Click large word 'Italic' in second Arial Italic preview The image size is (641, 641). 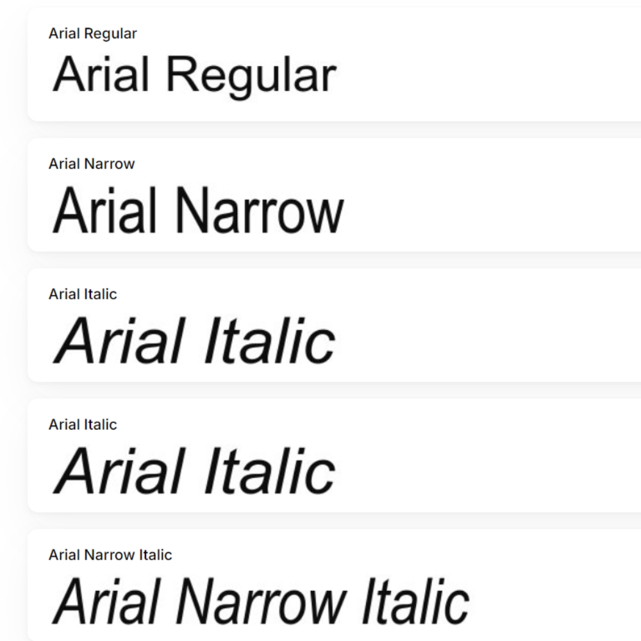[269, 471]
